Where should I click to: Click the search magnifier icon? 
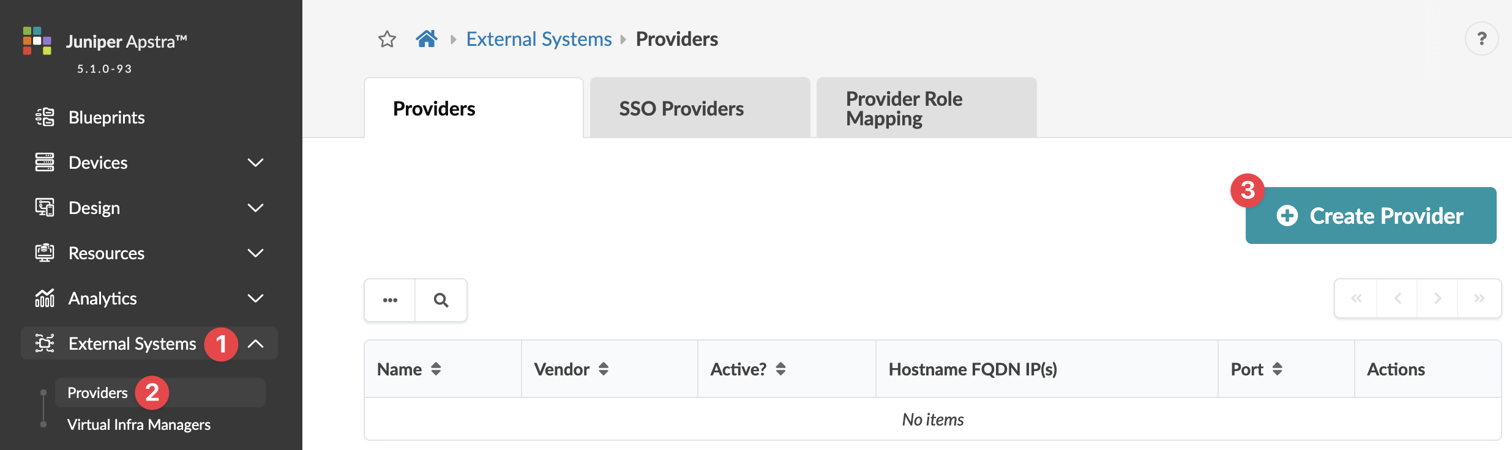(x=441, y=300)
